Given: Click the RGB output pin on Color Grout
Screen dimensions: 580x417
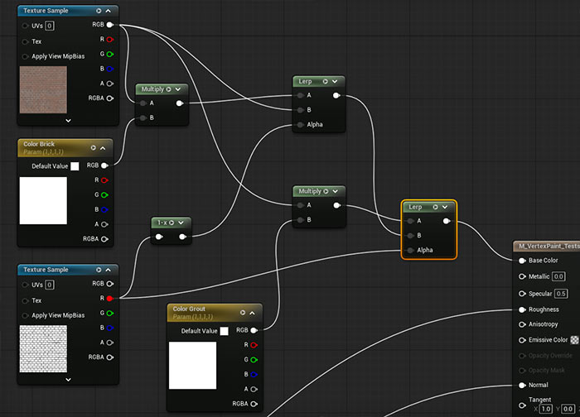Looking at the screenshot, I should [x=254, y=330].
